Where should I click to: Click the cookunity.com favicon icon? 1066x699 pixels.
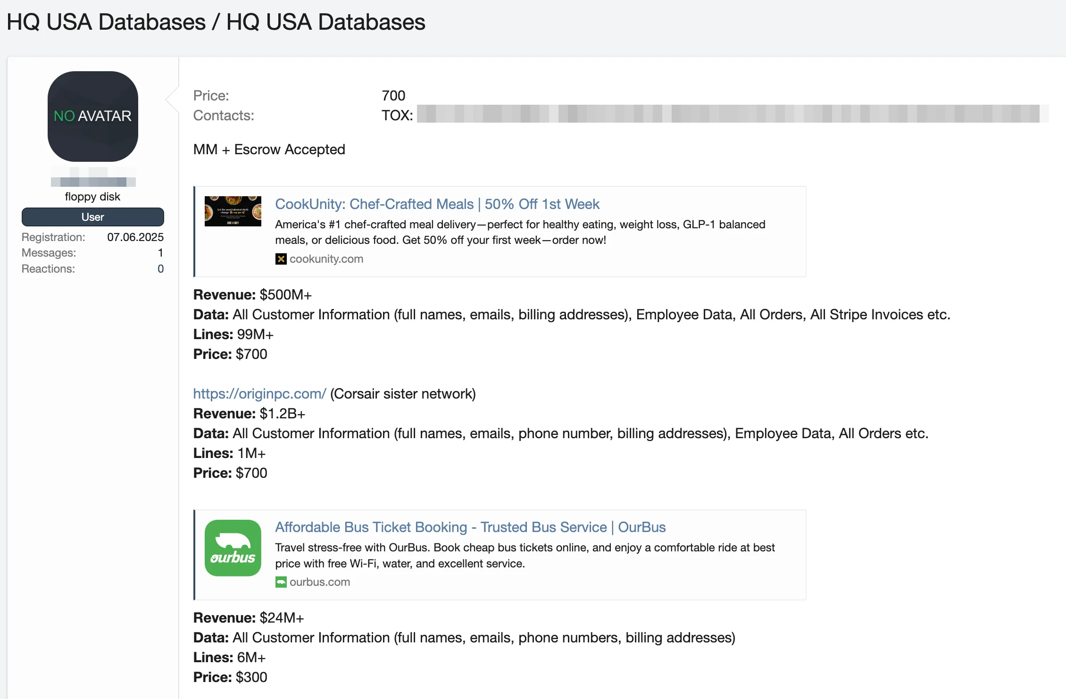coord(281,259)
